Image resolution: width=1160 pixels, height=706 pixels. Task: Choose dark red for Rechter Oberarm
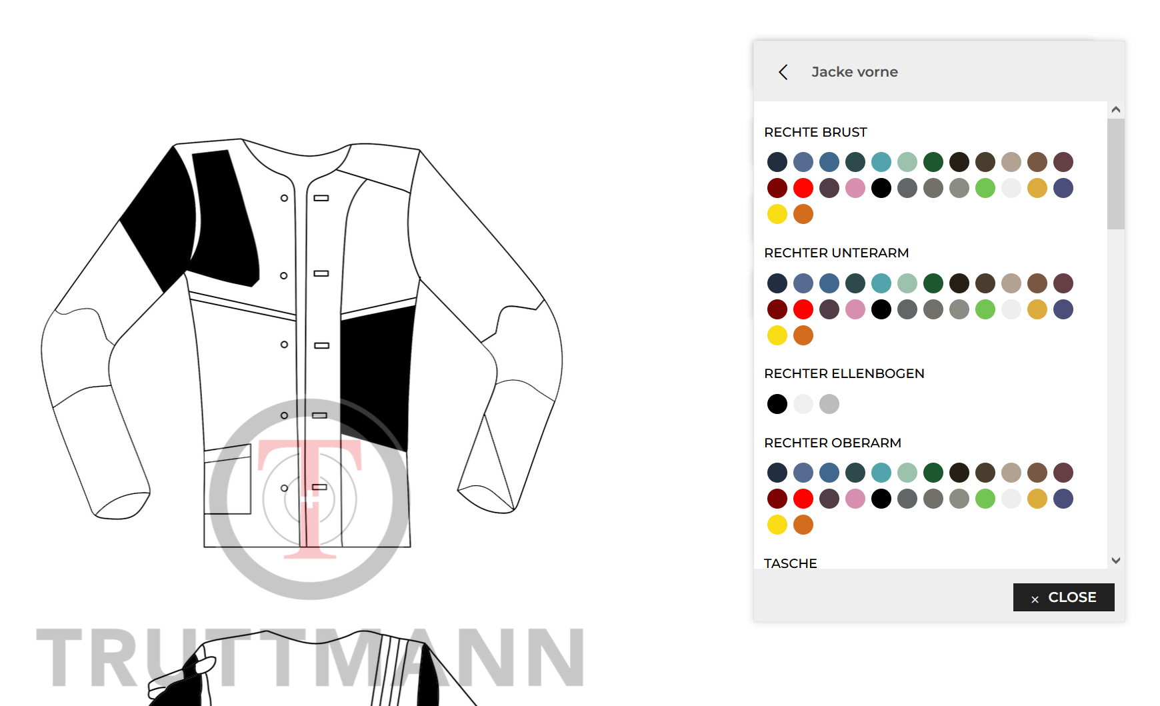[x=777, y=499]
